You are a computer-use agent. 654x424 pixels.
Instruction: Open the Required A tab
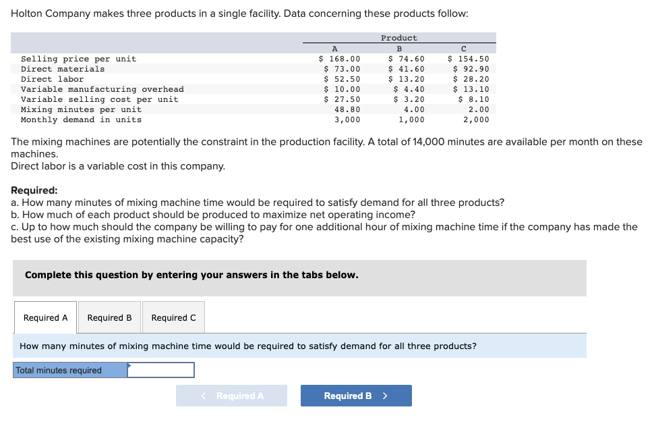(x=45, y=317)
